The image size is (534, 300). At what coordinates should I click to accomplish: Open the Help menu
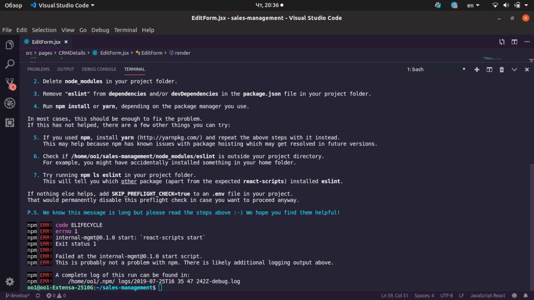(x=148, y=30)
